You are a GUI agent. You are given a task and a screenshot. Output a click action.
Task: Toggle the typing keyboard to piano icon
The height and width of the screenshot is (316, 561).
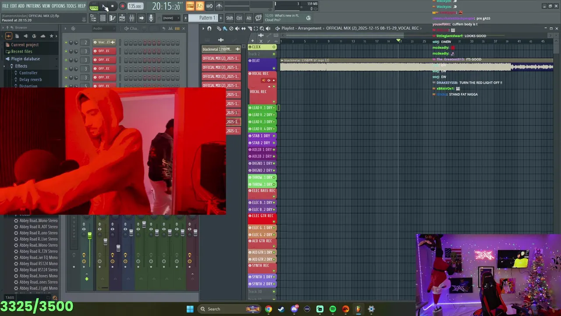[190, 6]
